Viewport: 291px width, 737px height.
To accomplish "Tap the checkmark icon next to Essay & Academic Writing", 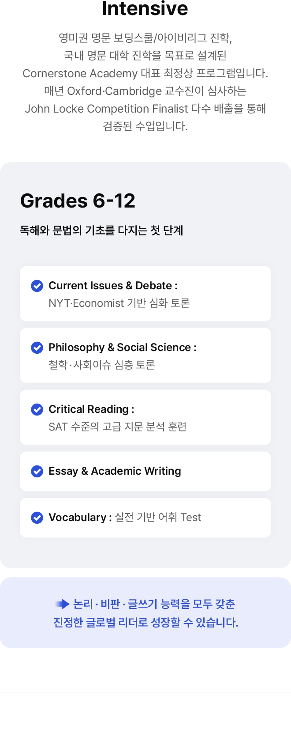I will point(37,471).
